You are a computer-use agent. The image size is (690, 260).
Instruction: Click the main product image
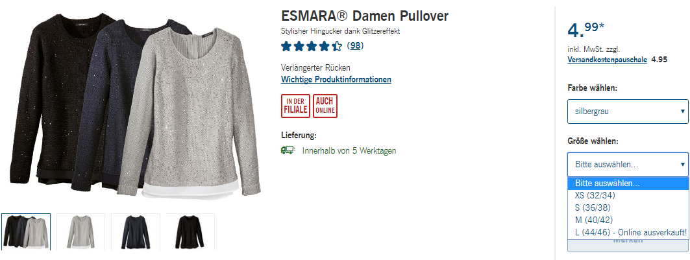[x=135, y=106]
